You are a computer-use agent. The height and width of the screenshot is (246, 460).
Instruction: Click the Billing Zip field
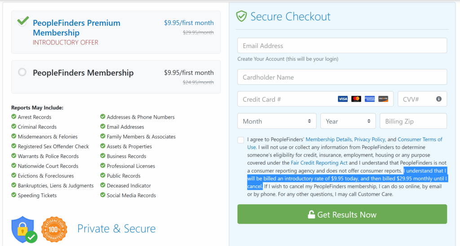click(x=413, y=121)
